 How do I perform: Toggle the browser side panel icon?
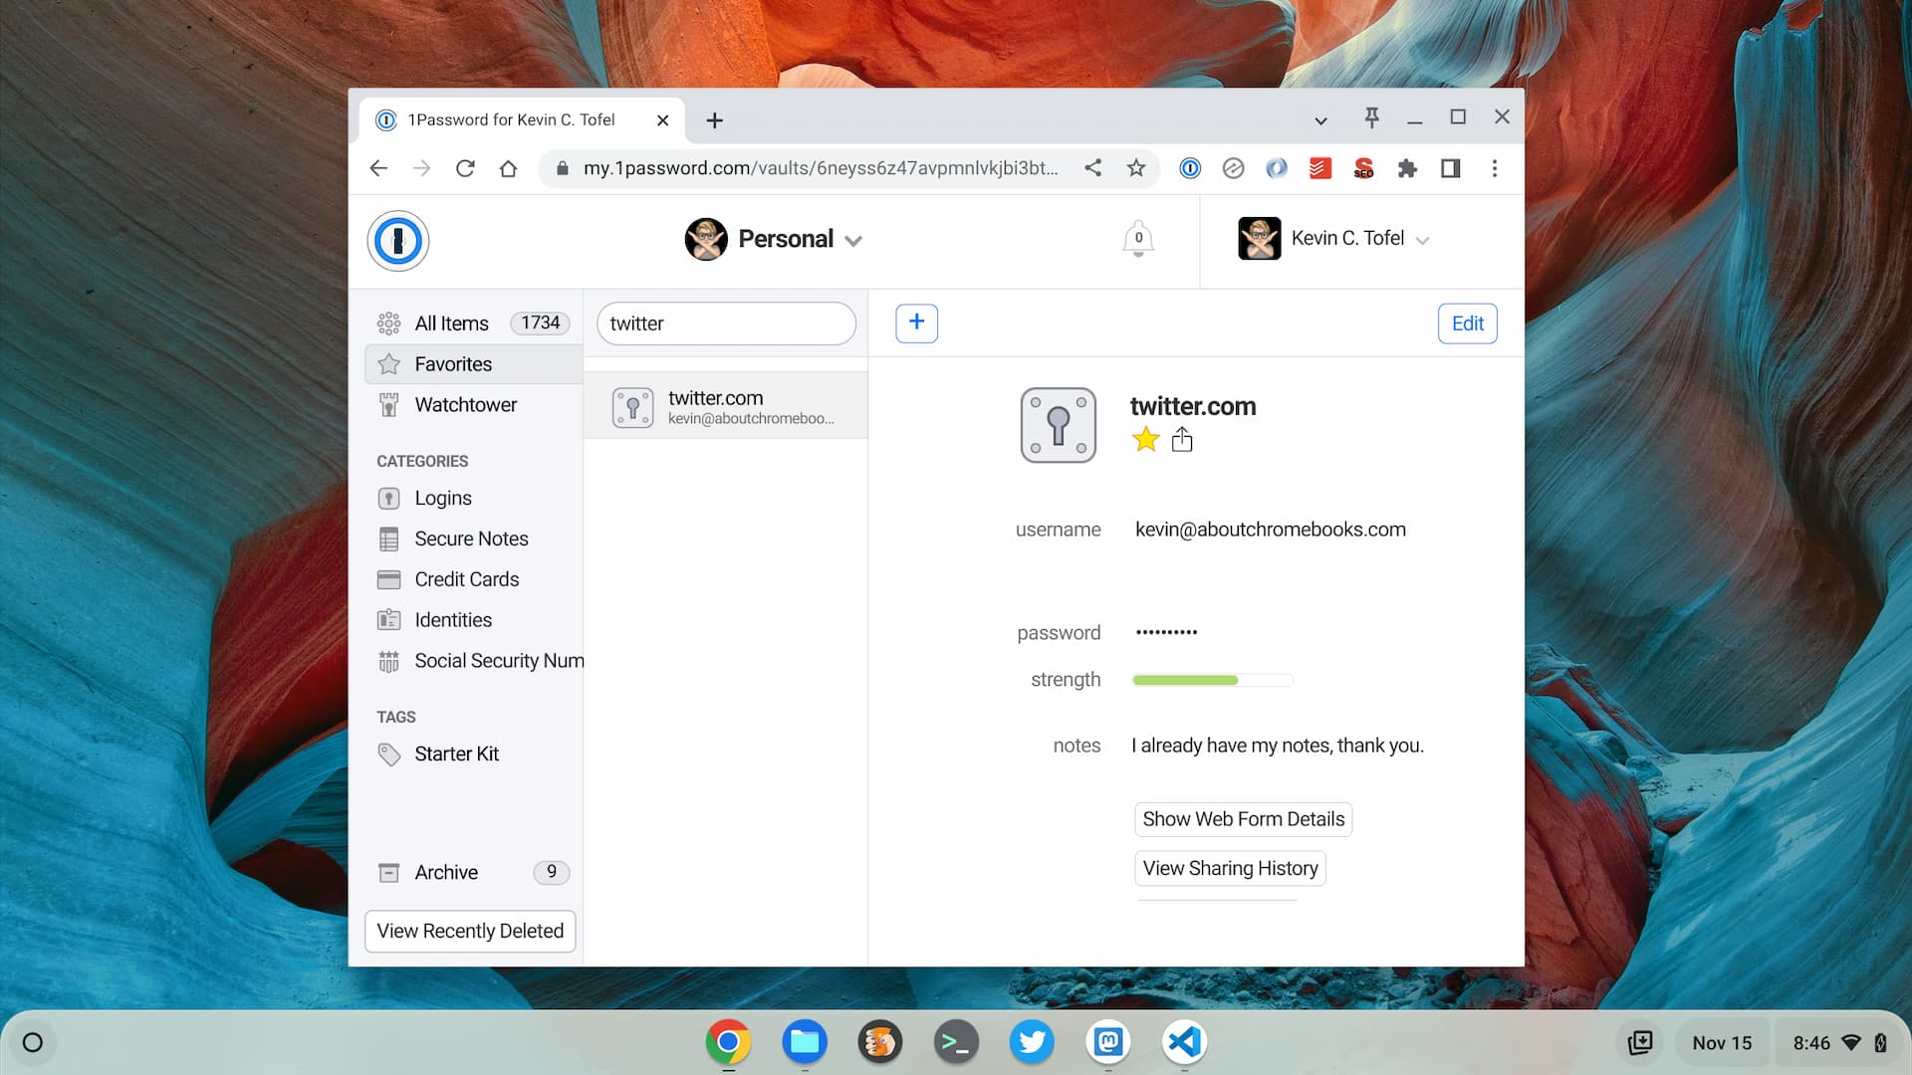pyautogui.click(x=1451, y=168)
